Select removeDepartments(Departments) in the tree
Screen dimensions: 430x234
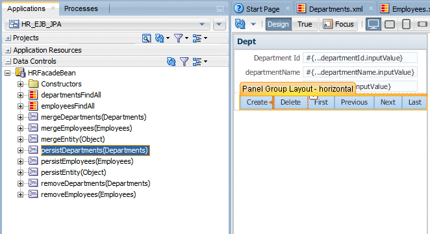(x=95, y=183)
